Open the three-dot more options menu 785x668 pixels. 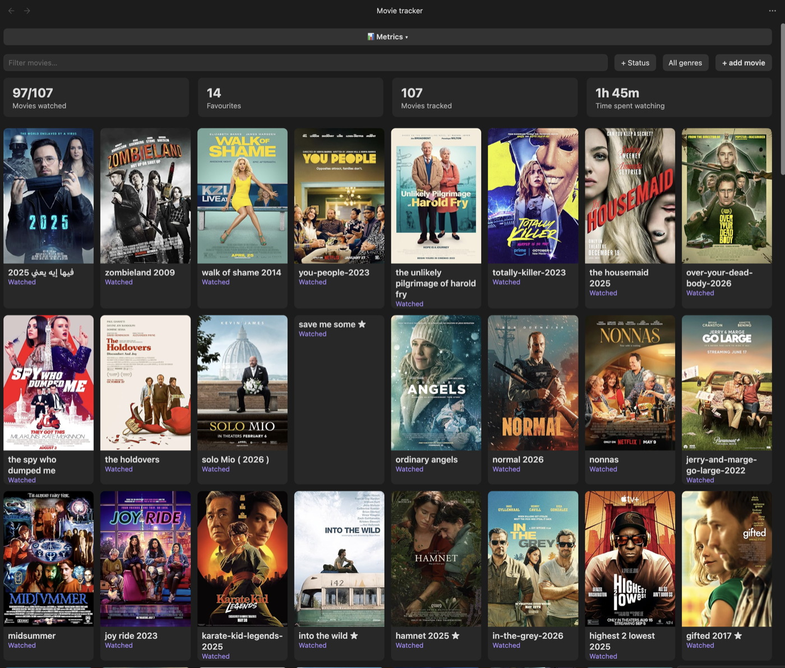[x=772, y=11]
